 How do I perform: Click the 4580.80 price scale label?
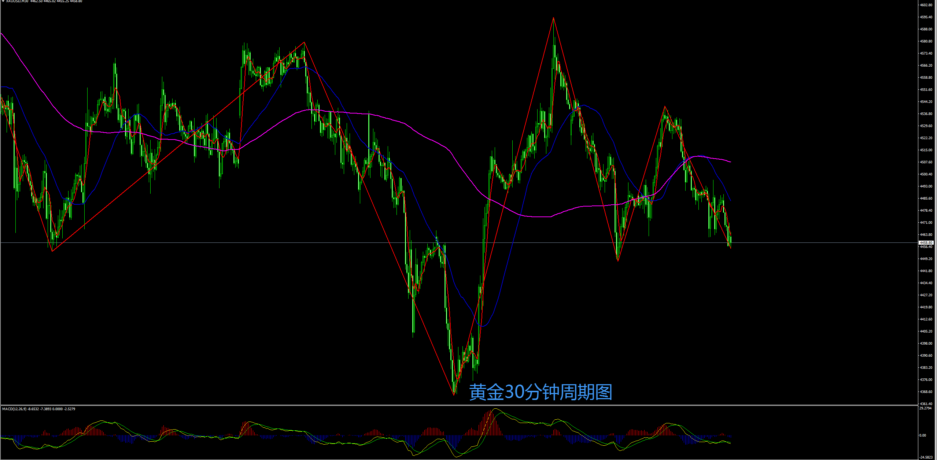926,41
